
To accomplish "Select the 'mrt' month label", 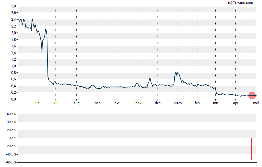I will (x=216, y=103).
